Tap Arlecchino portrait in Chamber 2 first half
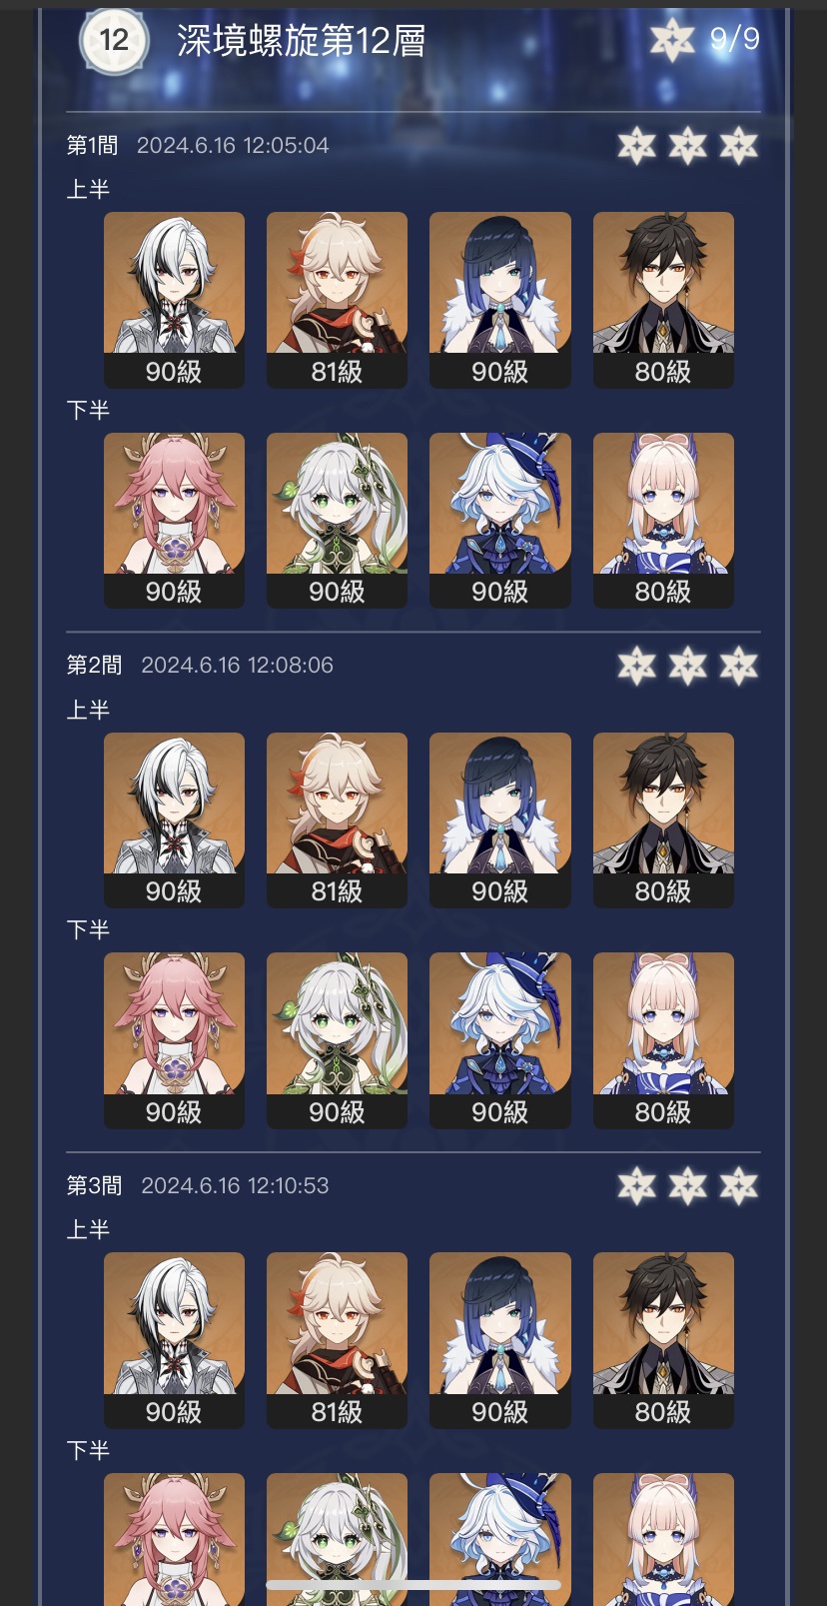This screenshot has height=1606, width=827. point(174,820)
